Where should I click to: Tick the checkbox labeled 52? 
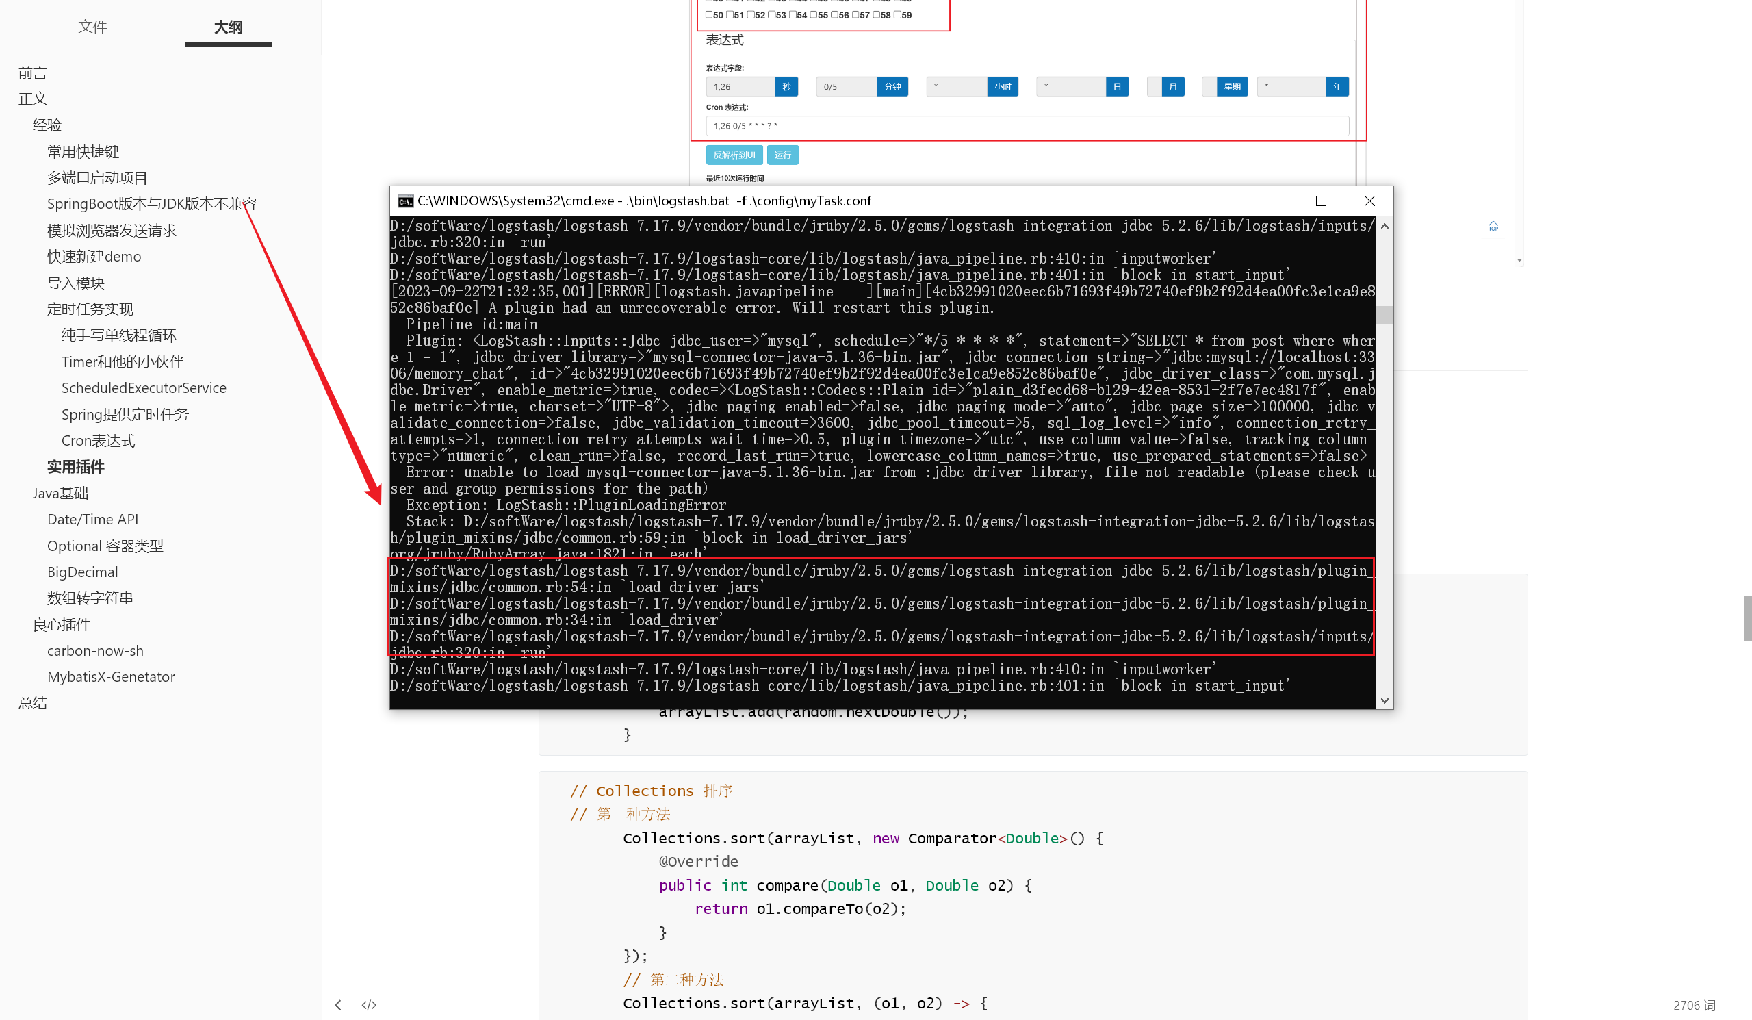click(x=751, y=14)
